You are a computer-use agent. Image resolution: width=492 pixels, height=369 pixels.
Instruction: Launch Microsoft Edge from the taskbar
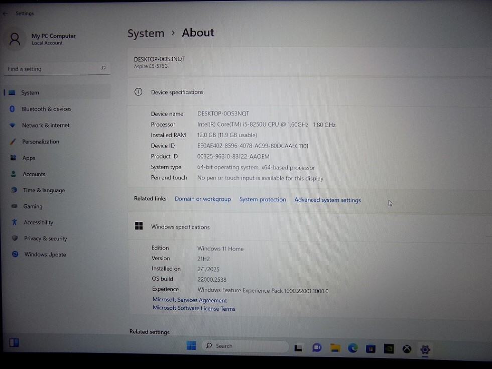(352, 348)
